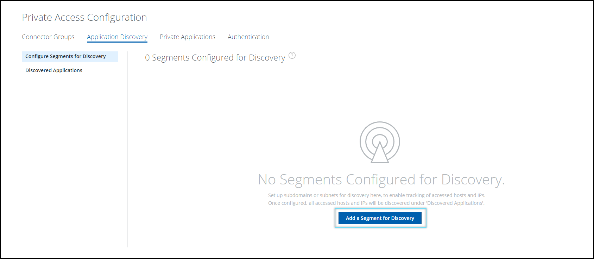Switch to the Application Discovery tab
The image size is (594, 259).
coord(117,37)
